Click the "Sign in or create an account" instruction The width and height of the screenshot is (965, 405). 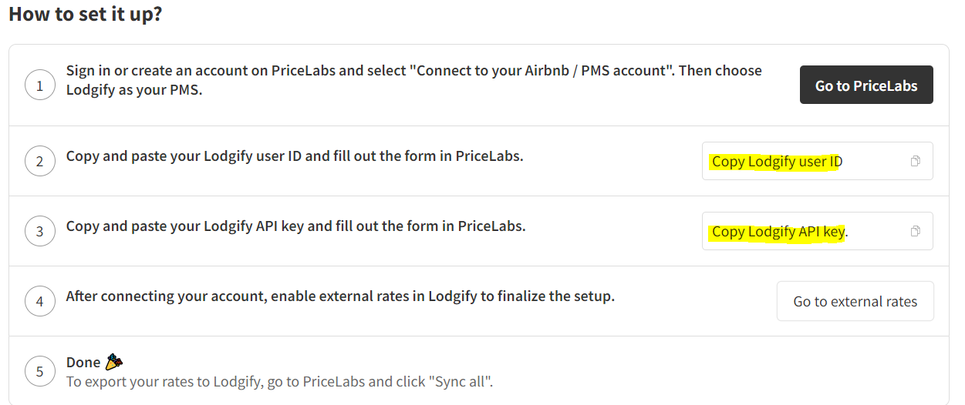(x=414, y=79)
